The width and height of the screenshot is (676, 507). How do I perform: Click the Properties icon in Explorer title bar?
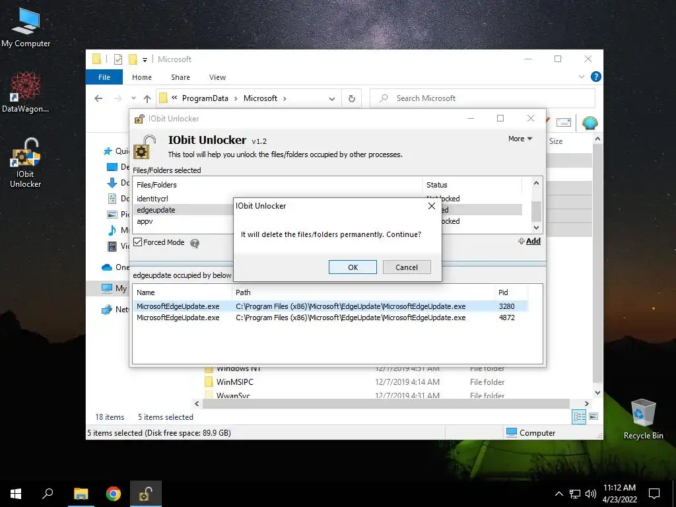click(x=118, y=59)
